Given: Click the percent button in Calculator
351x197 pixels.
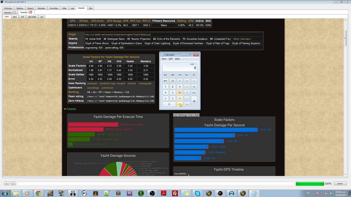Looking at the screenshot, I should (194, 87).
